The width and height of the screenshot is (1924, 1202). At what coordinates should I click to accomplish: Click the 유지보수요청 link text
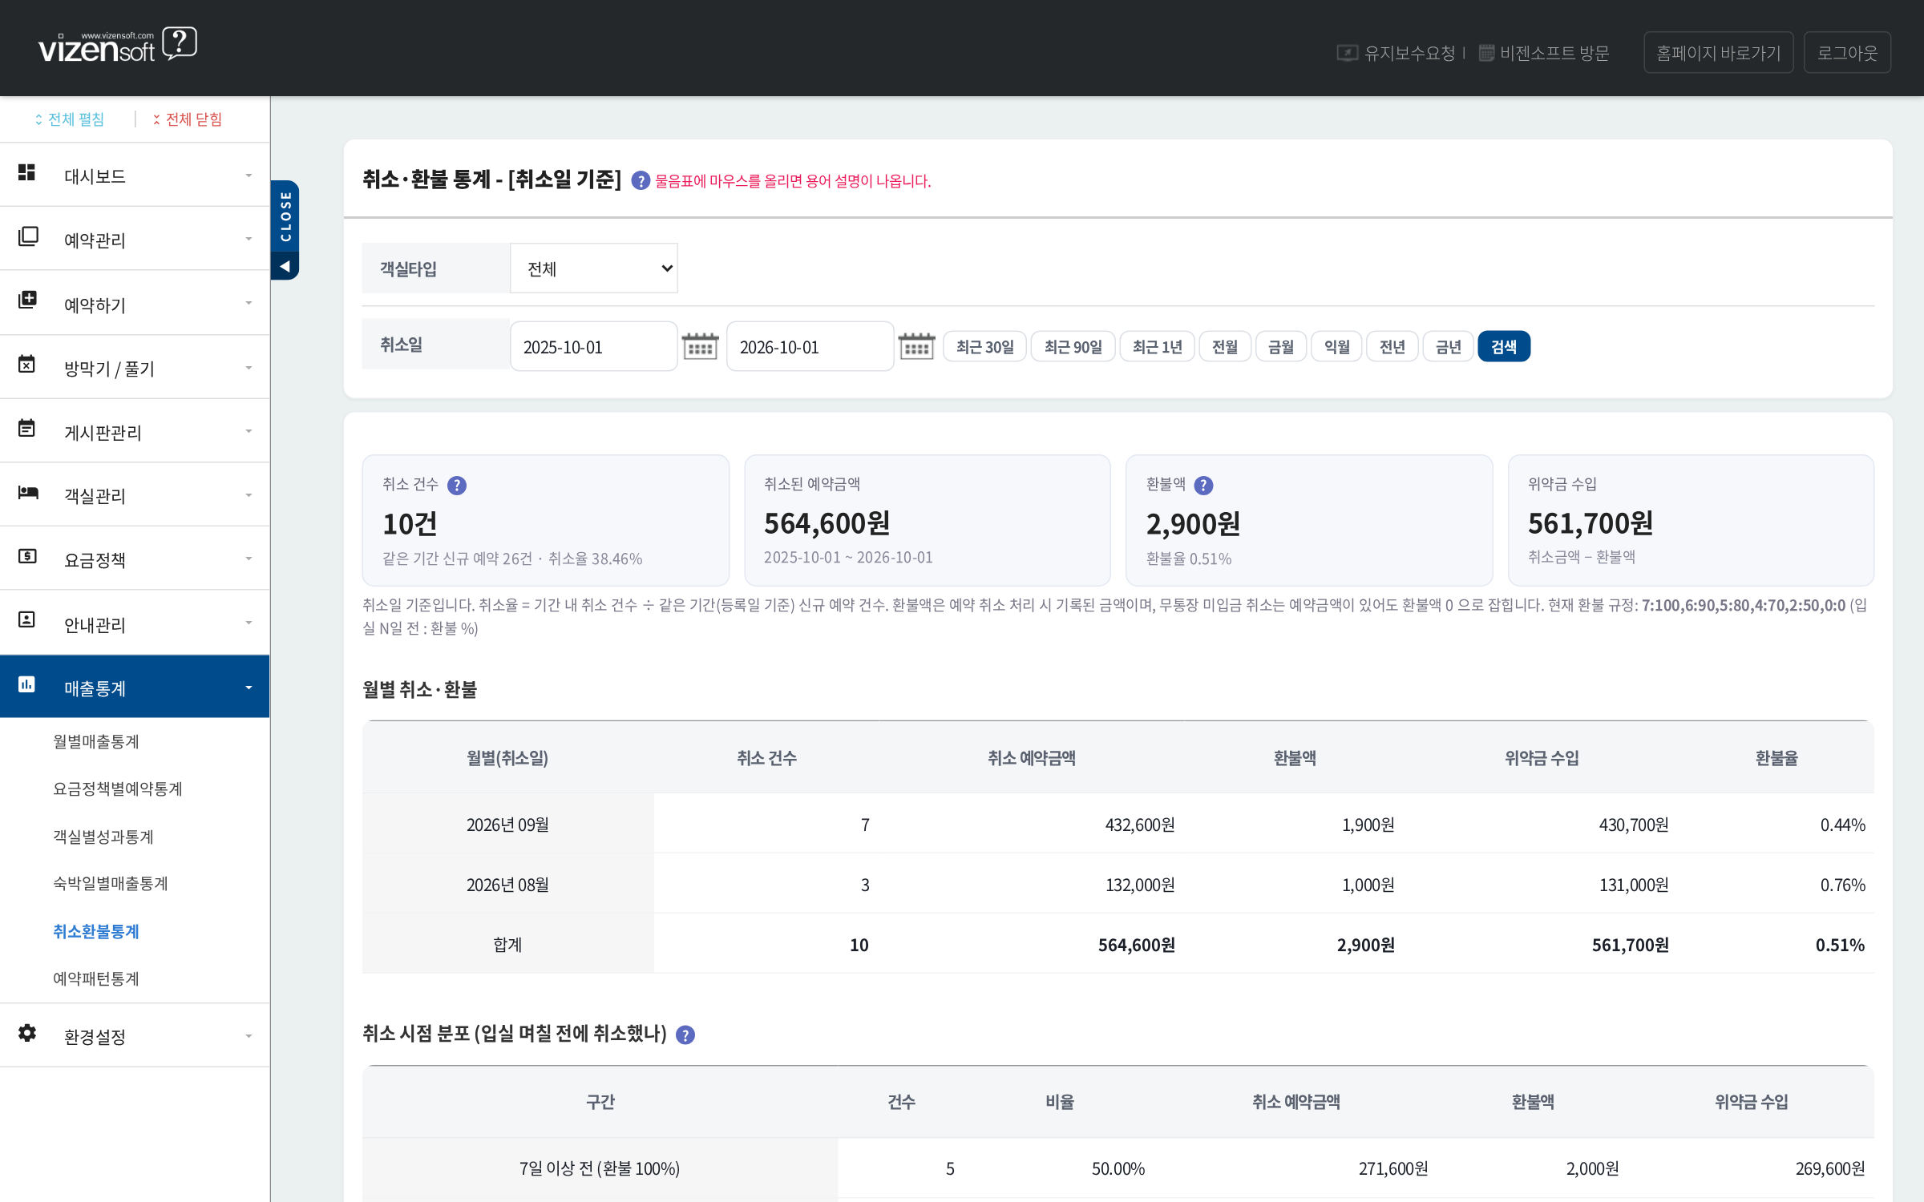[x=1410, y=53]
